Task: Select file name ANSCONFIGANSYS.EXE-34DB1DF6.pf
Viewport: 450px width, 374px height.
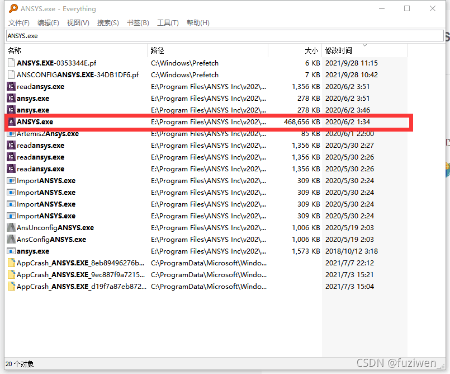Action: coord(78,74)
